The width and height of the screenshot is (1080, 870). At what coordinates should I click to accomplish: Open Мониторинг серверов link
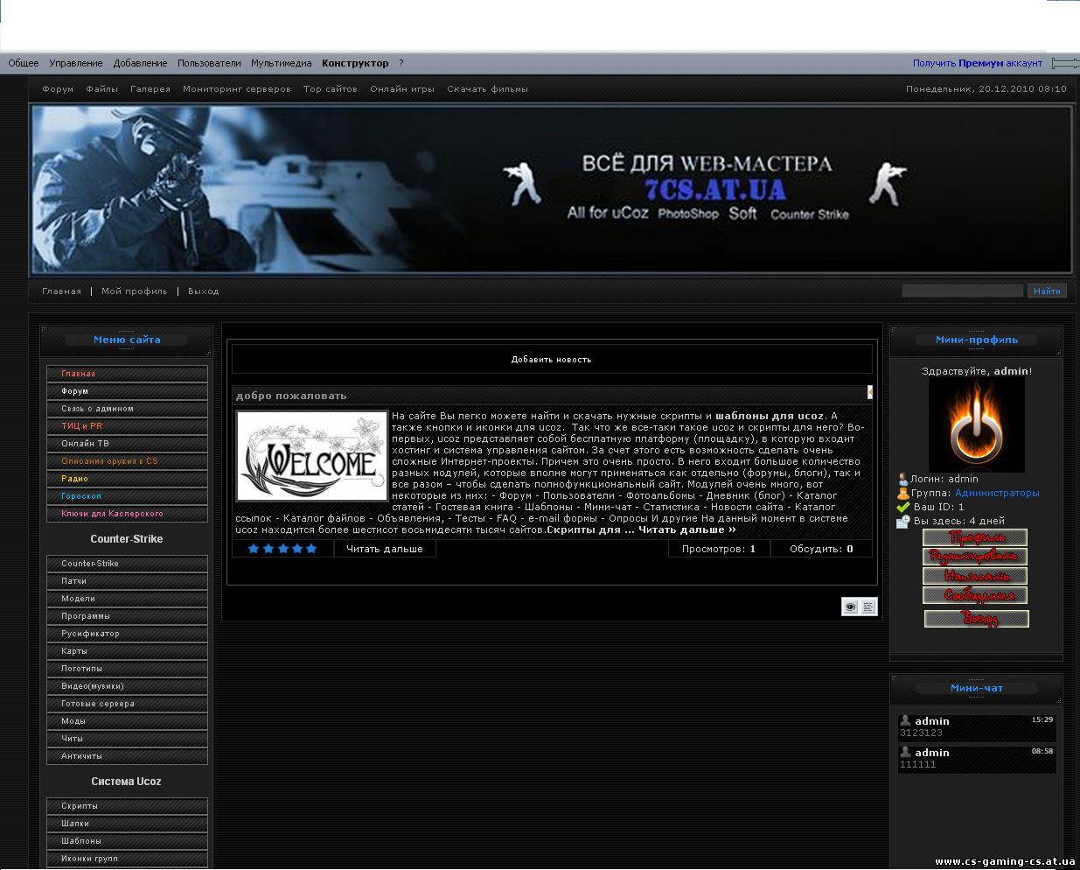[237, 89]
